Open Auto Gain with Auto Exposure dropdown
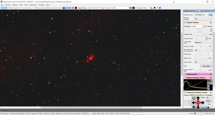Screen dimensions: 215x115 pos(203,50)
